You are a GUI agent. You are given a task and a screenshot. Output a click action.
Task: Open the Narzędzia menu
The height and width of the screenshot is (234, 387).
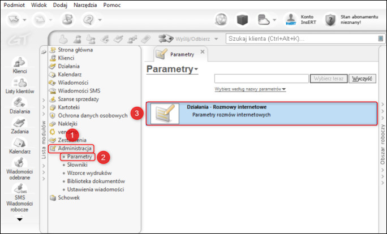pyautogui.click(x=85, y=5)
